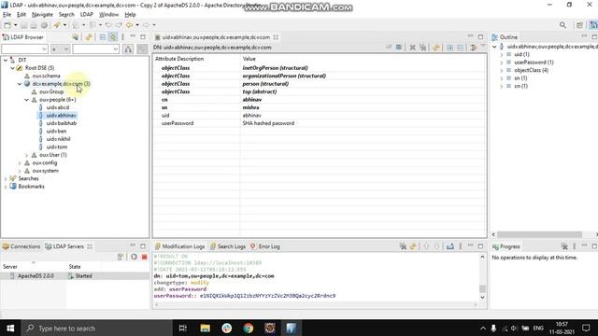
Task: Open the Navigate menu
Action: (x=42, y=15)
